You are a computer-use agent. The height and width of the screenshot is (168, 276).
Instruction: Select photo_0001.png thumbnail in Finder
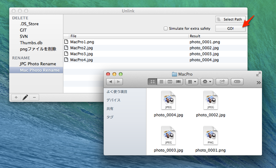(211, 136)
